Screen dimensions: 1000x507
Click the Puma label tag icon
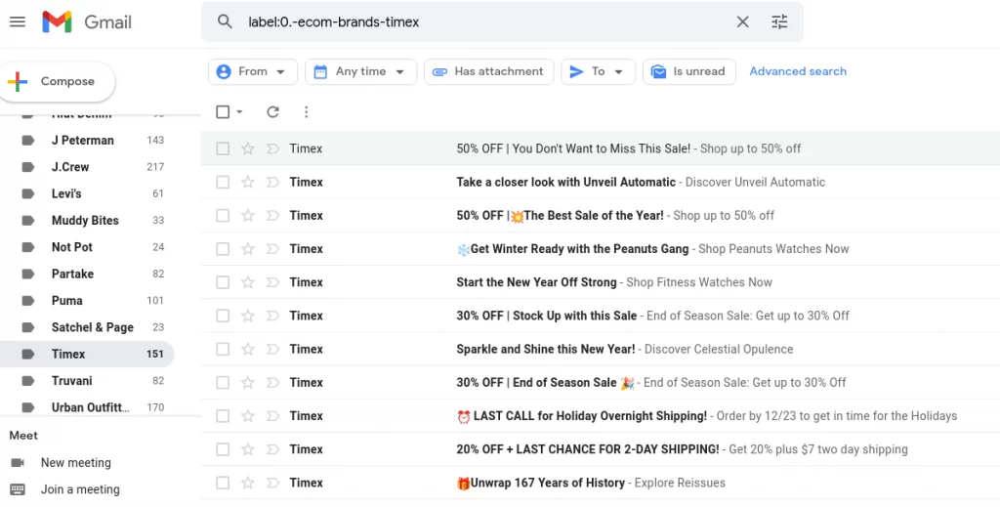(28, 301)
